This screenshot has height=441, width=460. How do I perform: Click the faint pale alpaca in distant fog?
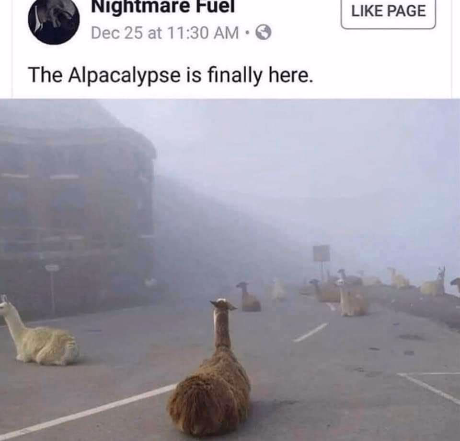click(x=278, y=289)
